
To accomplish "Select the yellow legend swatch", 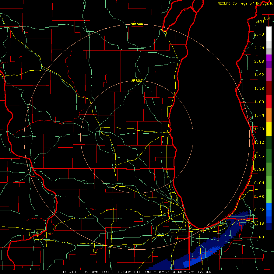I will [x=269, y=129].
